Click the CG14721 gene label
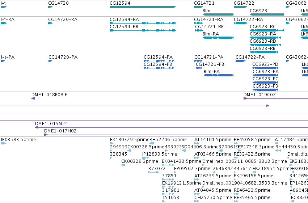 [x=204, y=3]
